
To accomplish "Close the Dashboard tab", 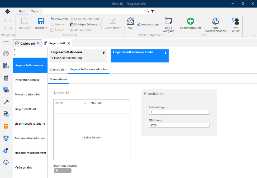I will [38, 43].
